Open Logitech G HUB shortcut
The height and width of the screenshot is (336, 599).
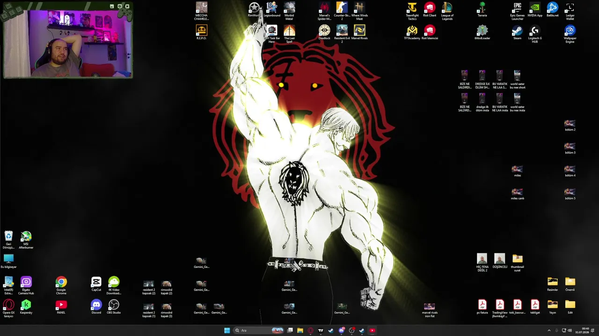tap(535, 34)
